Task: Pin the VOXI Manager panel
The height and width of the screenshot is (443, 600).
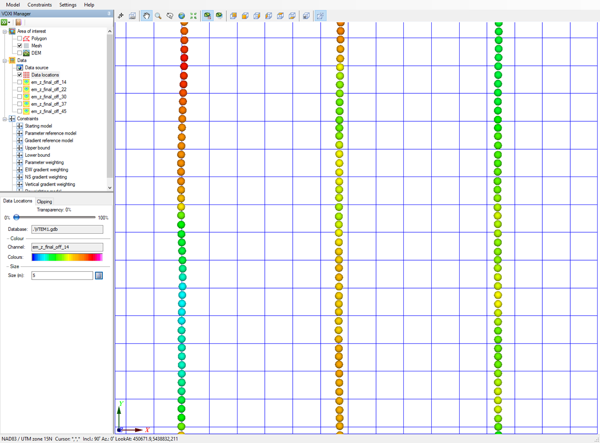Action: 109,13
